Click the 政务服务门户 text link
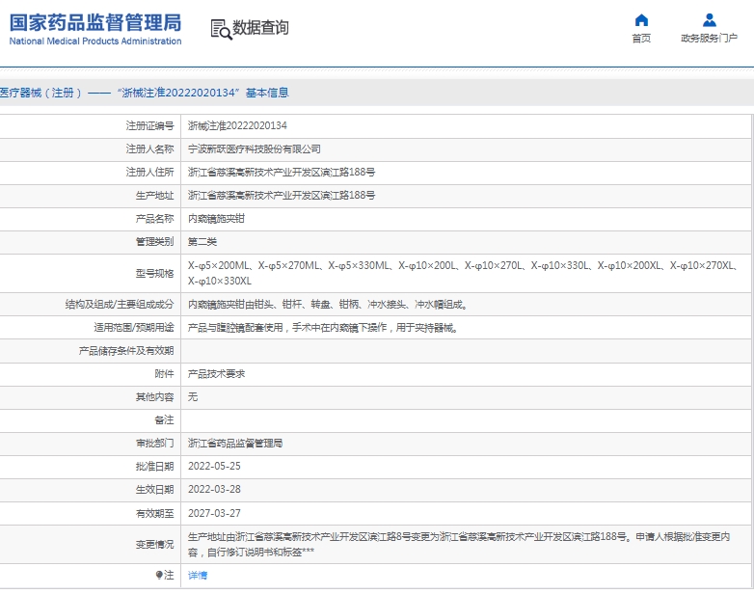 point(710,39)
